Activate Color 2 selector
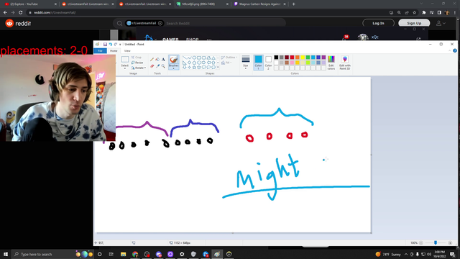460x259 pixels. [x=268, y=63]
